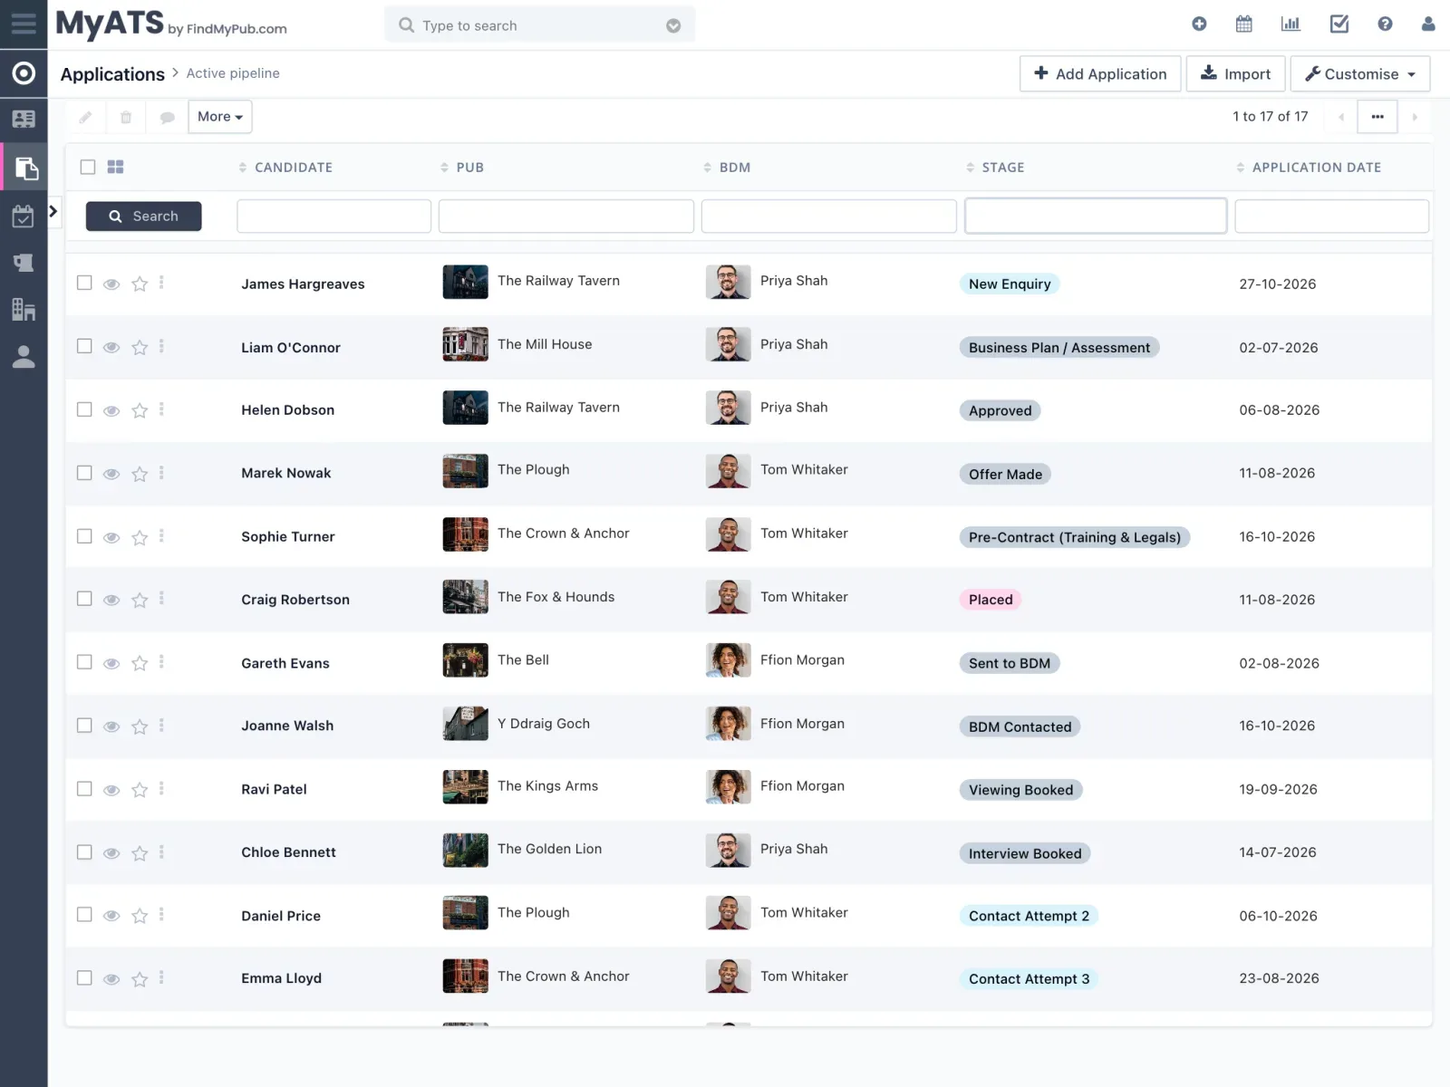Viewport: 1450px width, 1087px height.
Task: Toggle the eye icon for Gareth Evans
Action: (x=111, y=664)
